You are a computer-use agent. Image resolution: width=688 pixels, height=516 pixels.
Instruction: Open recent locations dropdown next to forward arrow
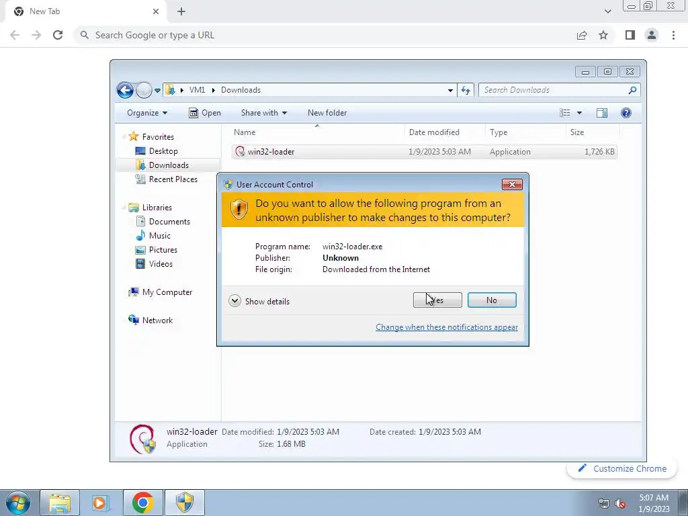(x=157, y=91)
